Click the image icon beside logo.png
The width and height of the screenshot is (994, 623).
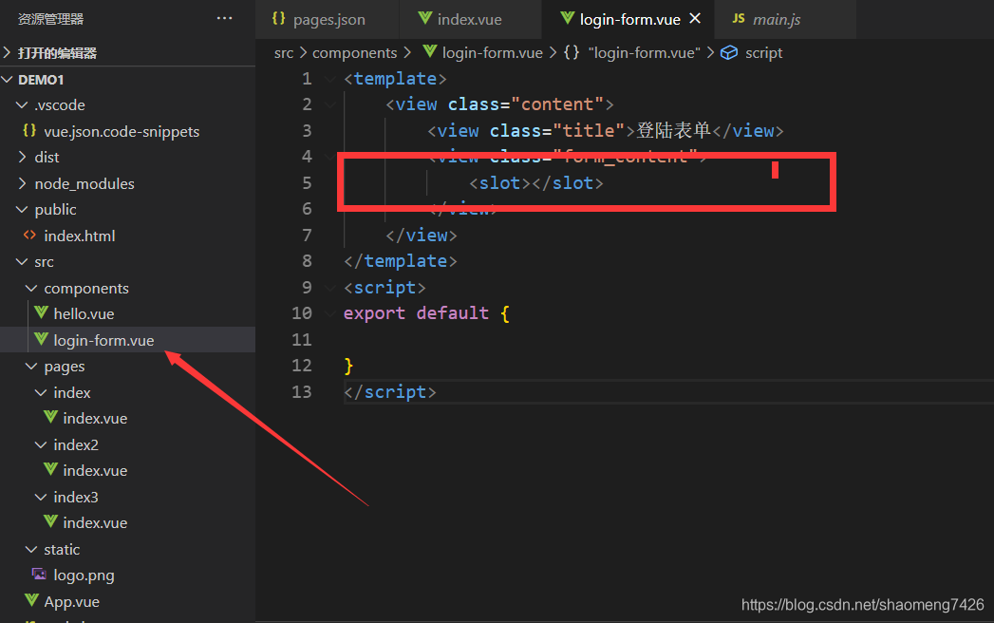[x=39, y=575]
